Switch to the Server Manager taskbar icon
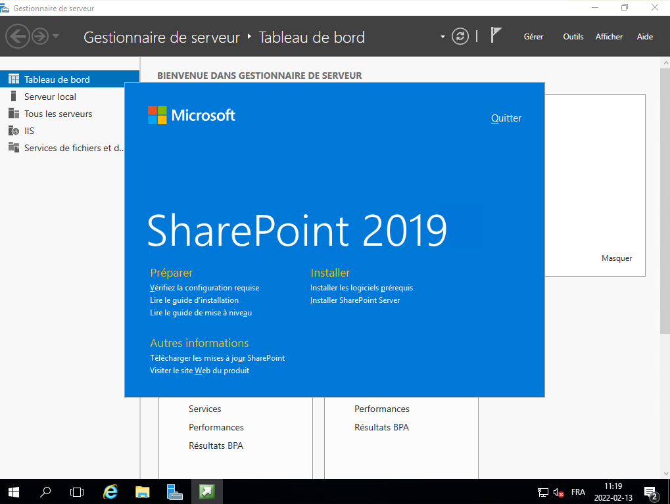The height and width of the screenshot is (504, 670). pyautogui.click(x=174, y=492)
